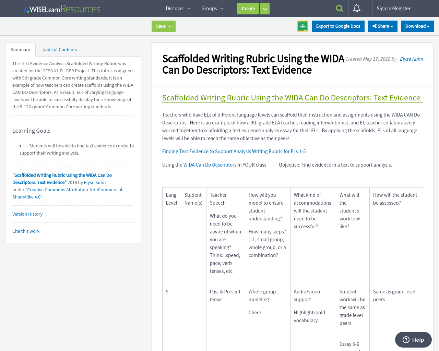This screenshot has height=351, width=439.
Task: Click Export to Google Docs
Action: tap(338, 26)
